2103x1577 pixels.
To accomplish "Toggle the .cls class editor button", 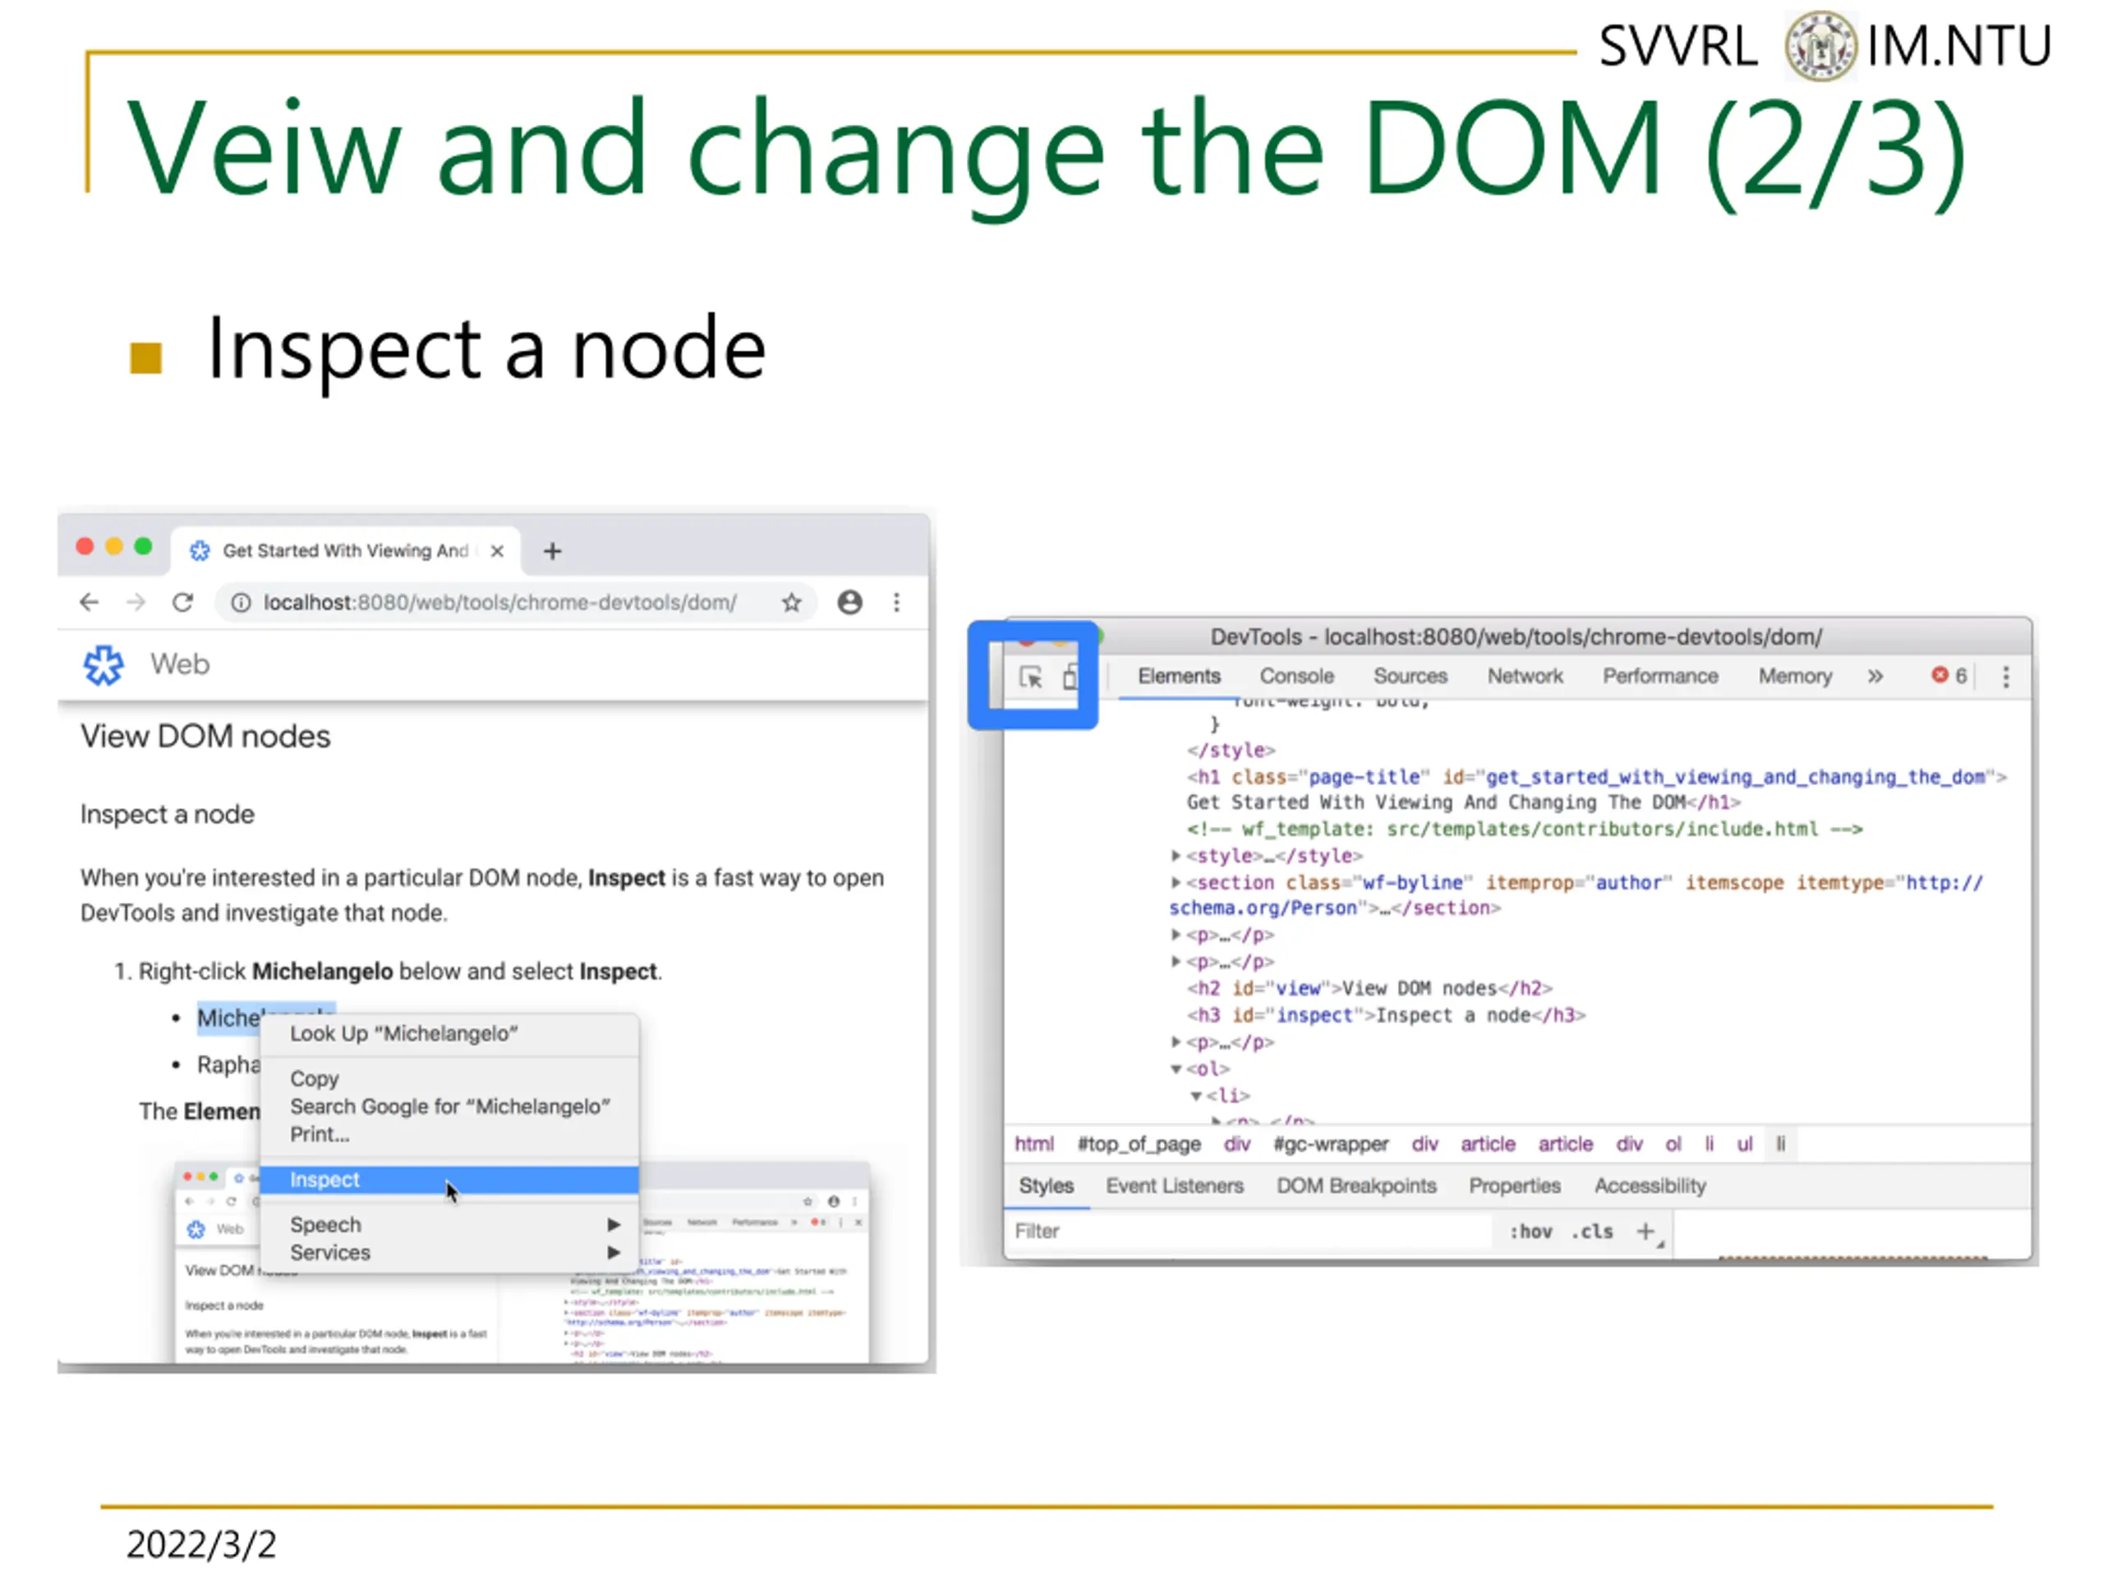I will point(1593,1232).
